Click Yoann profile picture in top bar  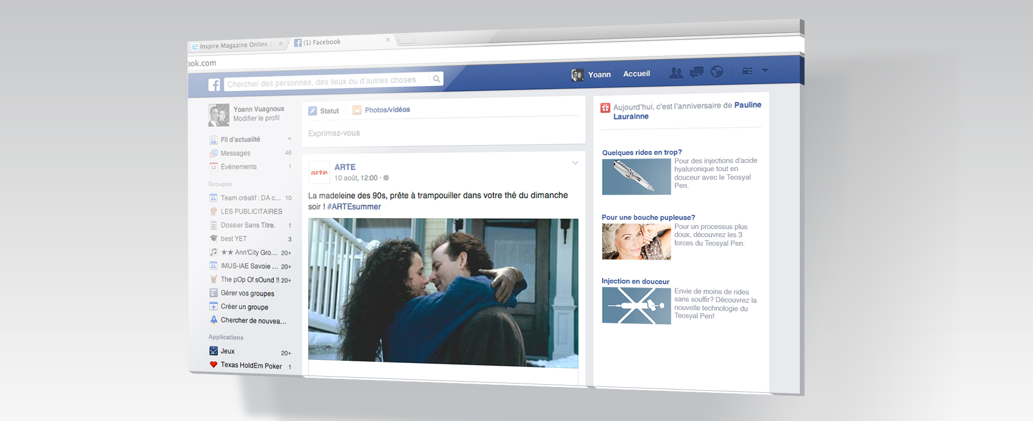coord(578,75)
